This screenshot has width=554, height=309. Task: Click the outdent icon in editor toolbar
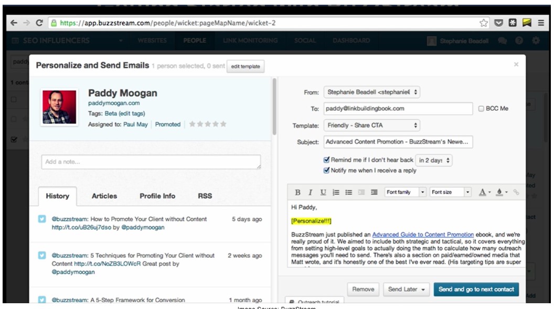click(361, 192)
